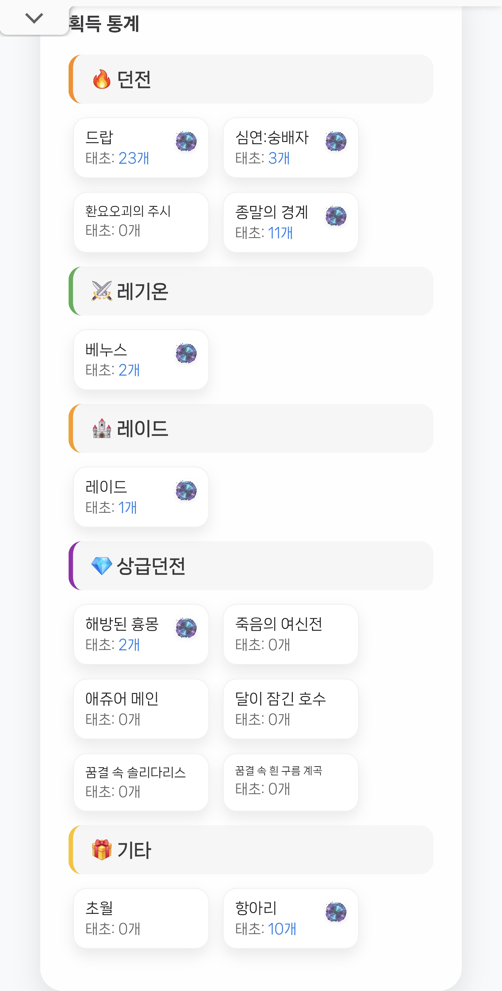502x991 pixels.
Task: Click the 23개 count link in 드랍
Action: [x=134, y=158]
